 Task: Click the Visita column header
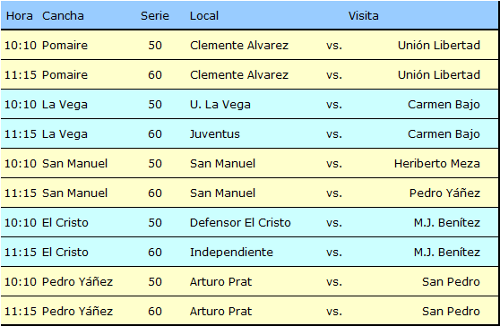pyautogui.click(x=363, y=15)
